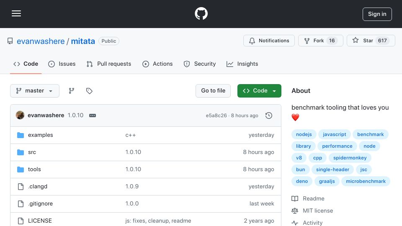
Task: Click the 1.0.0 commit message for .gitignore
Action: (x=132, y=204)
